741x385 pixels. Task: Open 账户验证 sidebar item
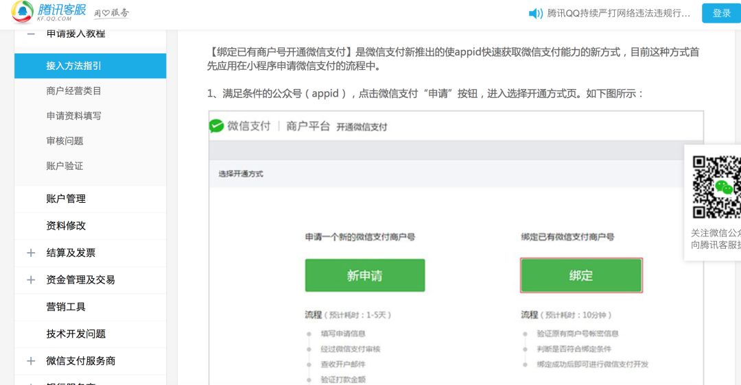point(64,166)
